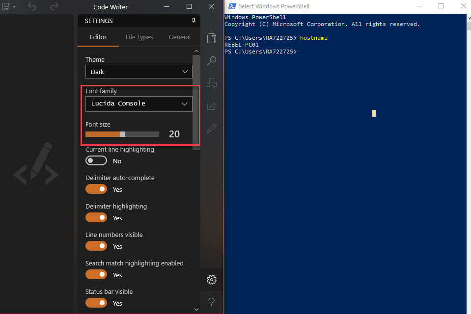This screenshot has height=314, width=471.
Task: Enable Current line highlighting toggle
Action: click(96, 161)
